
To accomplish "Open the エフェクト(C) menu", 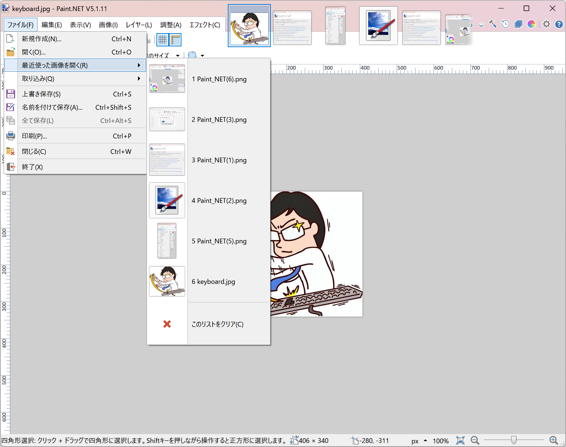I will tap(205, 25).
